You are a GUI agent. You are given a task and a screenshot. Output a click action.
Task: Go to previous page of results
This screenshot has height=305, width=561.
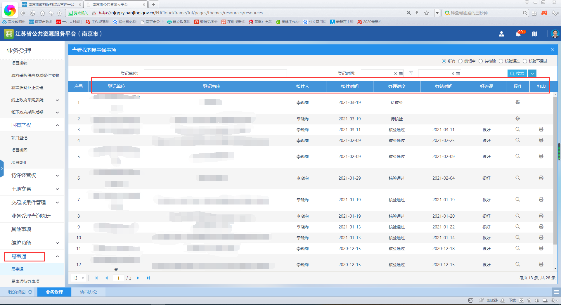(107, 278)
